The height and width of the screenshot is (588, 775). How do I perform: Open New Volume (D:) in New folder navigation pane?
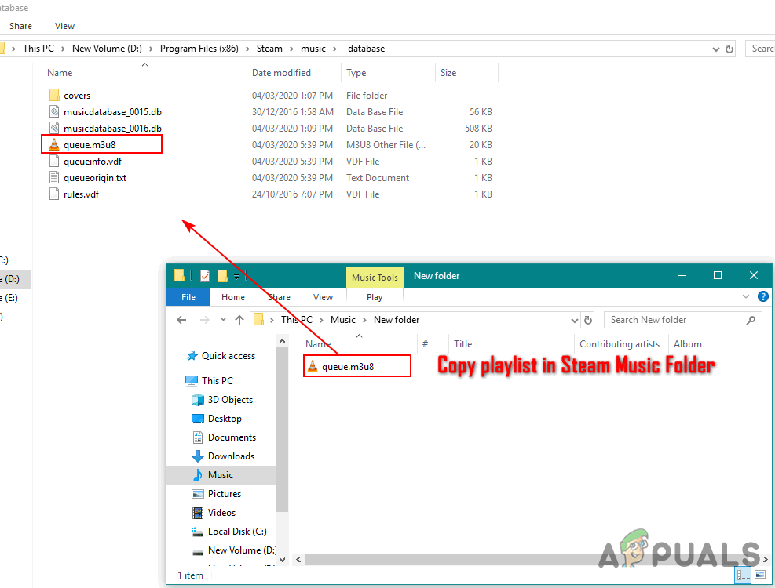point(232,550)
